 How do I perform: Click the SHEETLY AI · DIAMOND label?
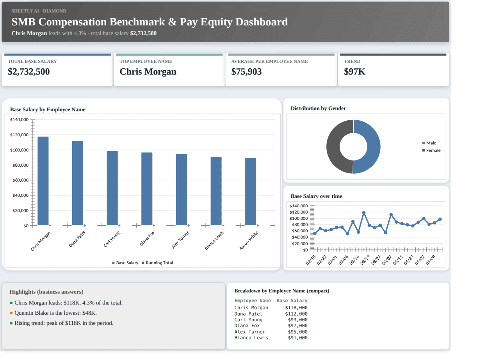click(39, 11)
